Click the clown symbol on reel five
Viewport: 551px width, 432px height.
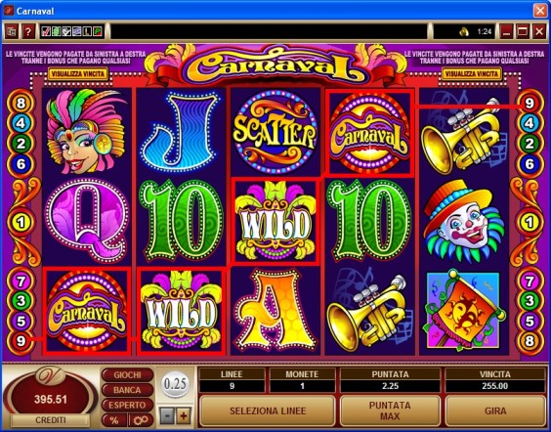point(464,221)
